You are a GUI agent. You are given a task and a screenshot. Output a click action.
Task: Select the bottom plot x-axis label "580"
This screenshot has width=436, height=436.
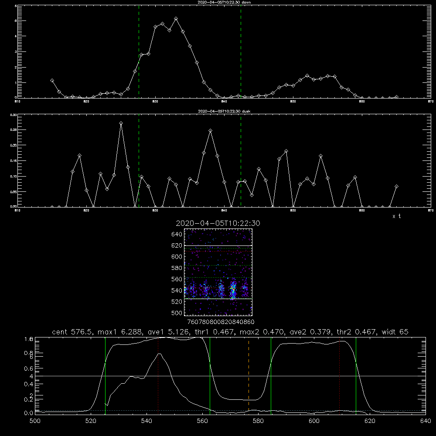(258, 421)
